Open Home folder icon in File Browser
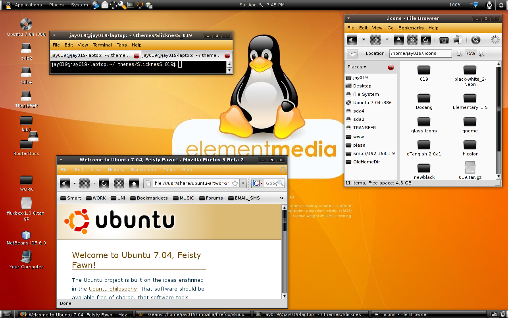 point(444,40)
